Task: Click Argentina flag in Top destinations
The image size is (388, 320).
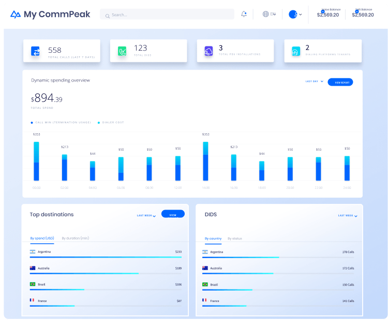Action: pos(33,251)
